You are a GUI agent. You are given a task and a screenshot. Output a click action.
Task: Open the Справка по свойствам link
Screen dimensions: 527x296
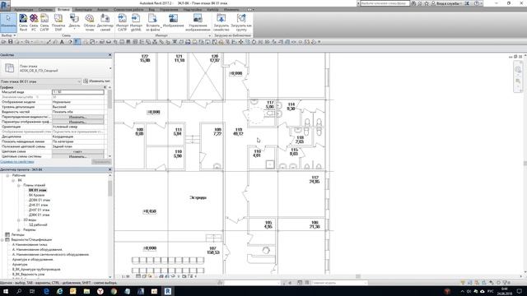[x=17, y=162]
